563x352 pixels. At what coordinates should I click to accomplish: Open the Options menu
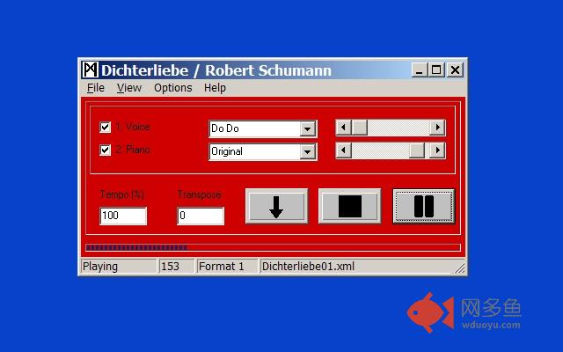click(x=173, y=88)
